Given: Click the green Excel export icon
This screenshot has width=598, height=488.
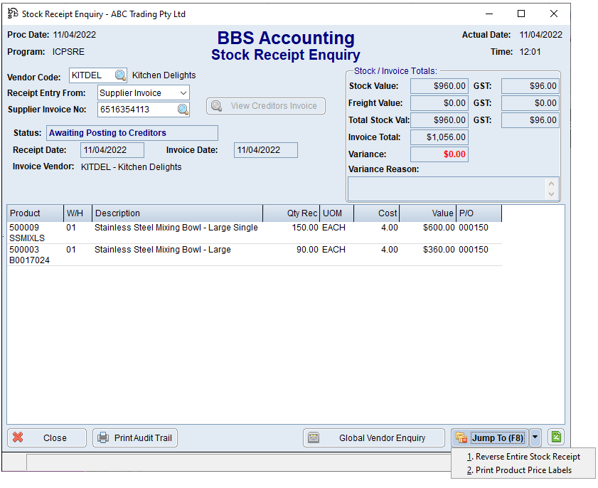Looking at the screenshot, I should tap(555, 436).
